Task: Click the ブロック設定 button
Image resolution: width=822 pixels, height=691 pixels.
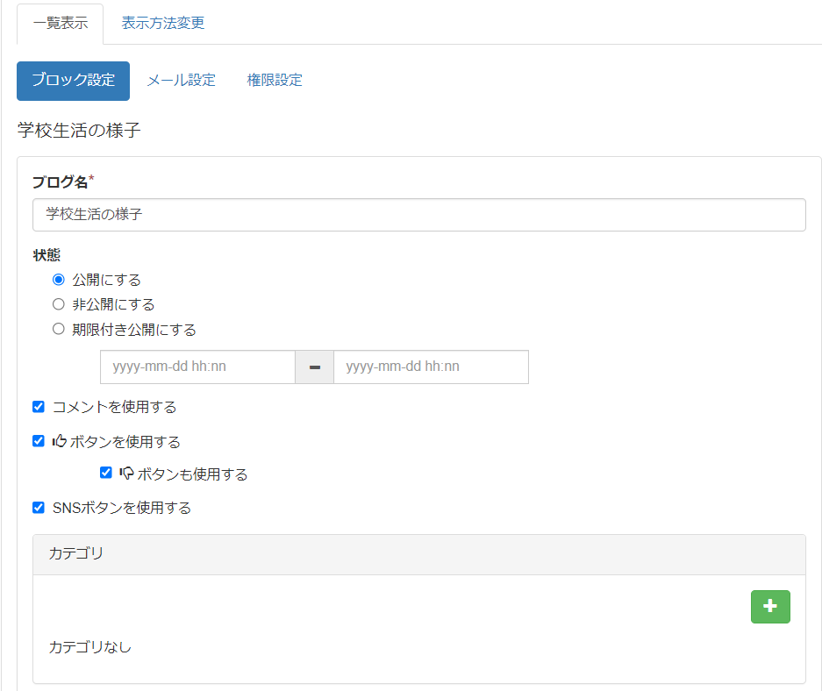Action: [x=74, y=81]
